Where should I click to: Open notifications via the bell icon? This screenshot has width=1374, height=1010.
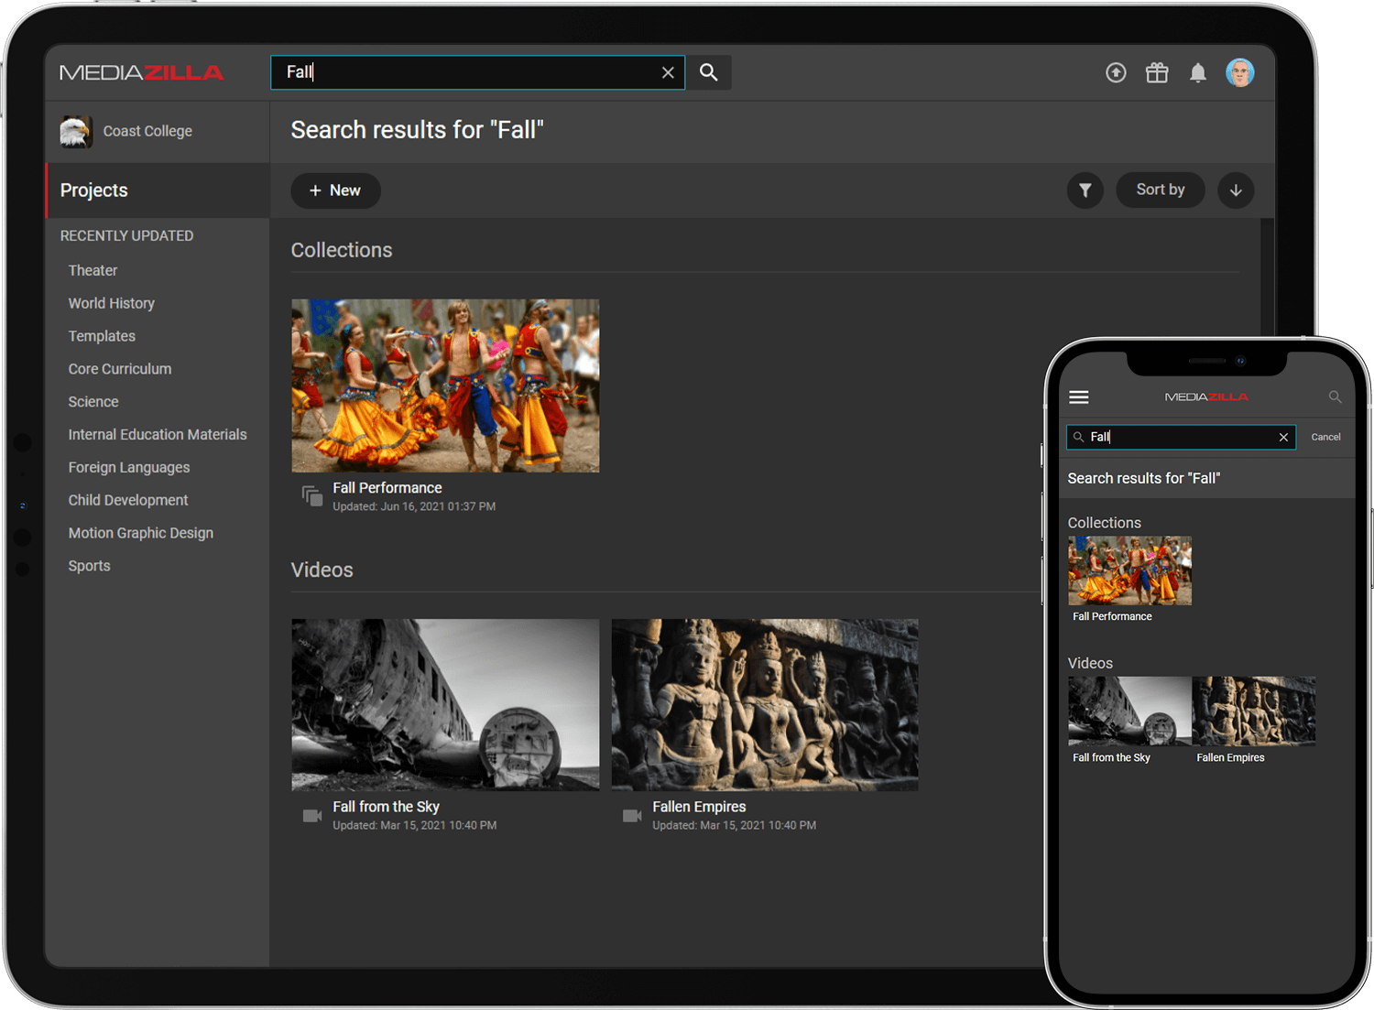(x=1198, y=72)
